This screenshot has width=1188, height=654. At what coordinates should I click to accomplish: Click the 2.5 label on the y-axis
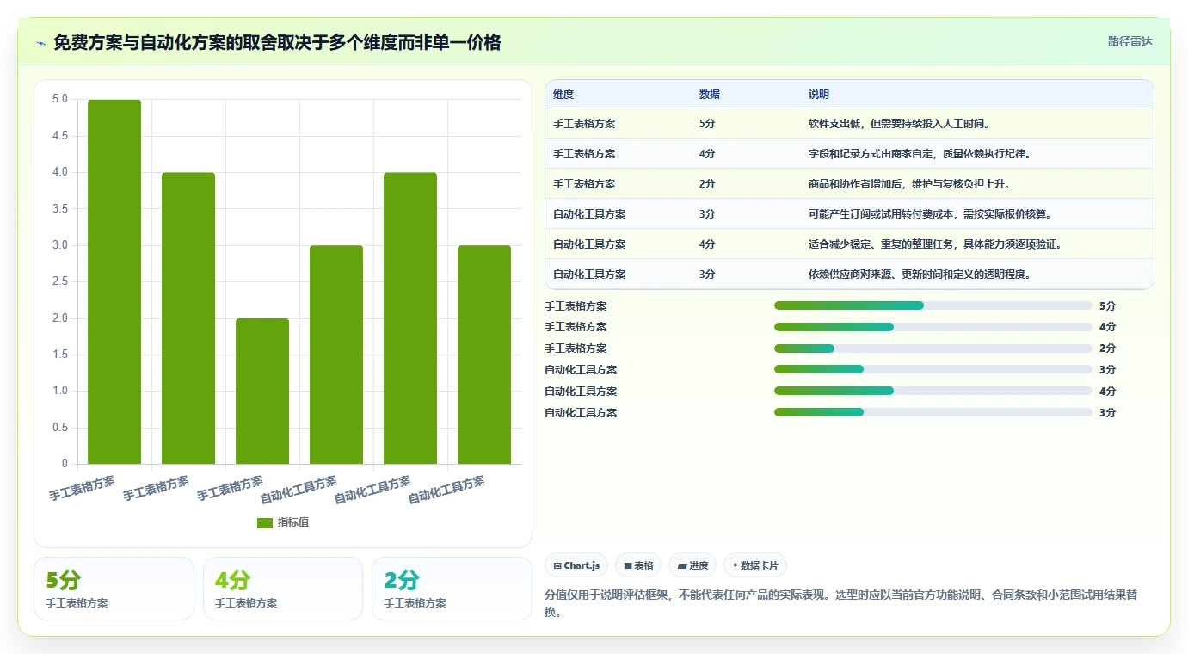pyautogui.click(x=60, y=281)
